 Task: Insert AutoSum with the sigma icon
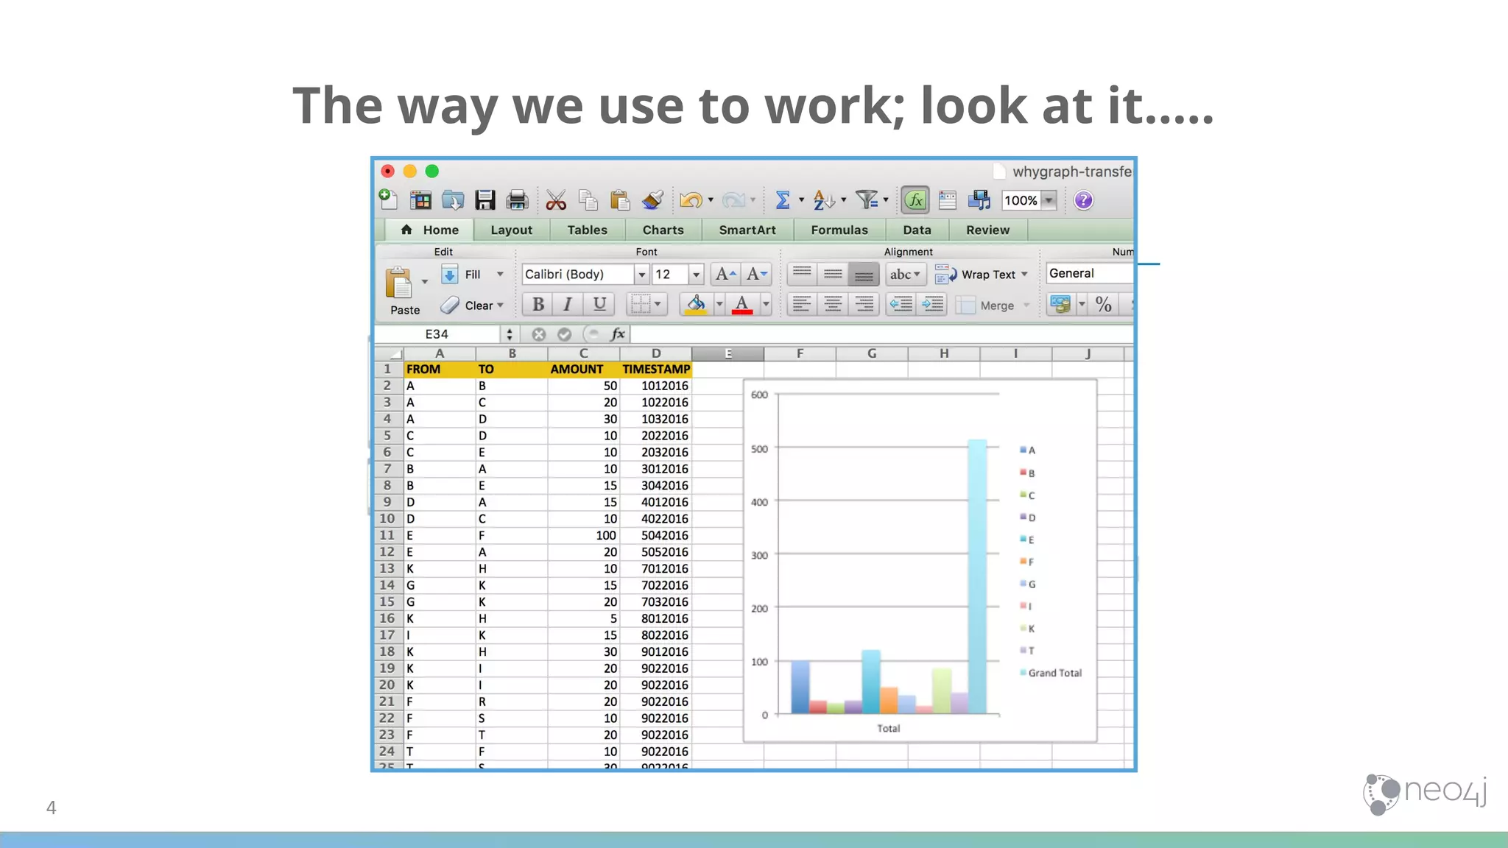point(783,200)
